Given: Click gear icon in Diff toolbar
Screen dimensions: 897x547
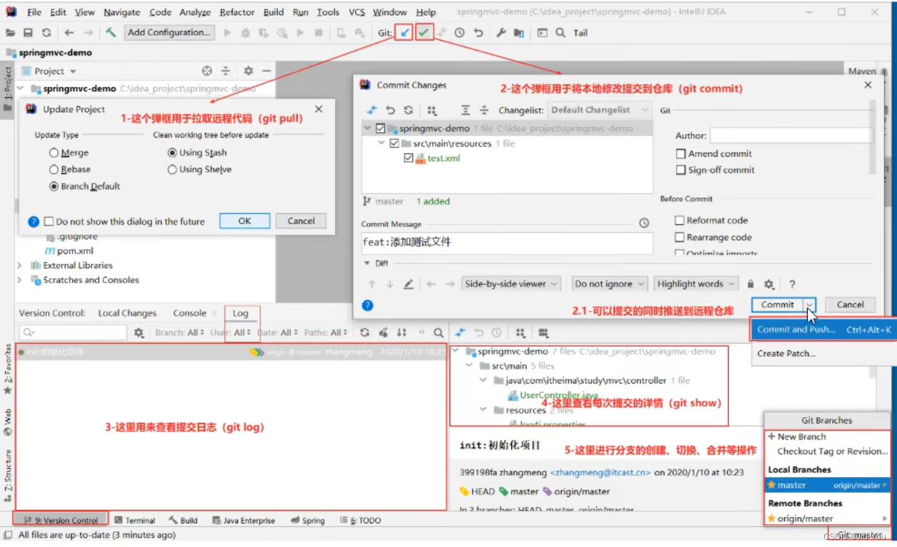Looking at the screenshot, I should (769, 284).
